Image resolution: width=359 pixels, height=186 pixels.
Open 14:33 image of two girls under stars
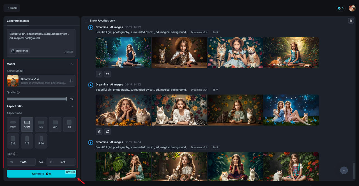click(291, 110)
